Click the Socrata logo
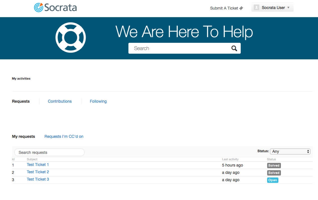Image resolution: width=318 pixels, height=200 pixels. [x=55, y=8]
